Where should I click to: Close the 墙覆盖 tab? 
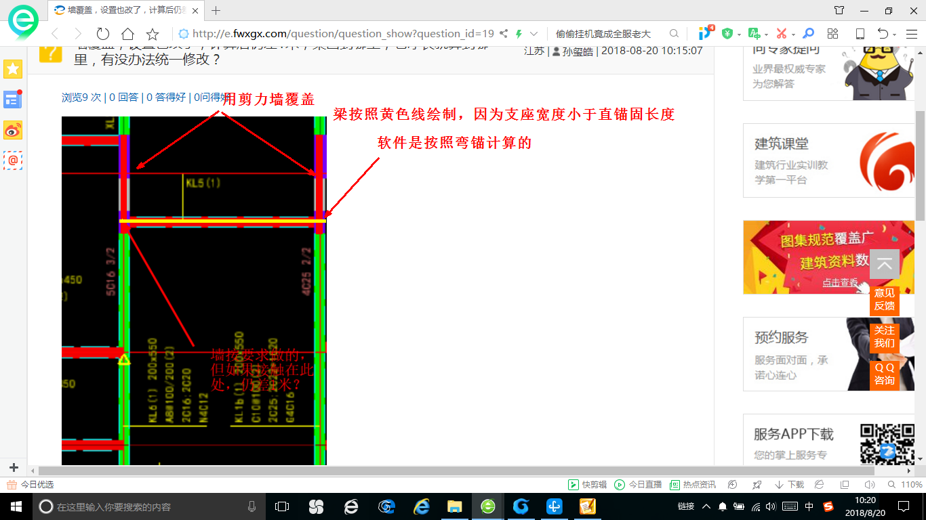pyautogui.click(x=196, y=10)
